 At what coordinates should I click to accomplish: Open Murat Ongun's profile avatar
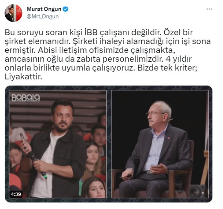[13, 13]
